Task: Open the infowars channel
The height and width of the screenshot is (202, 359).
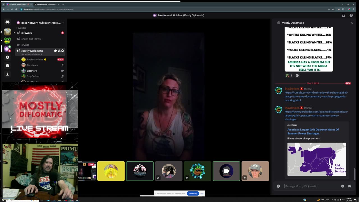Action: click(x=40, y=33)
